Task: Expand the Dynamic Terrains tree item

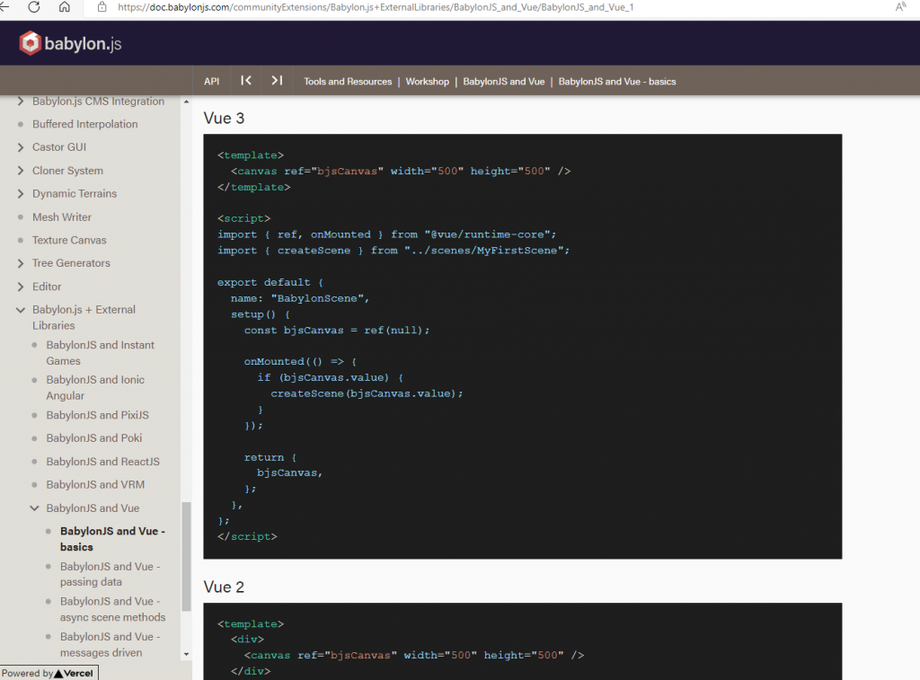Action: tap(22, 194)
